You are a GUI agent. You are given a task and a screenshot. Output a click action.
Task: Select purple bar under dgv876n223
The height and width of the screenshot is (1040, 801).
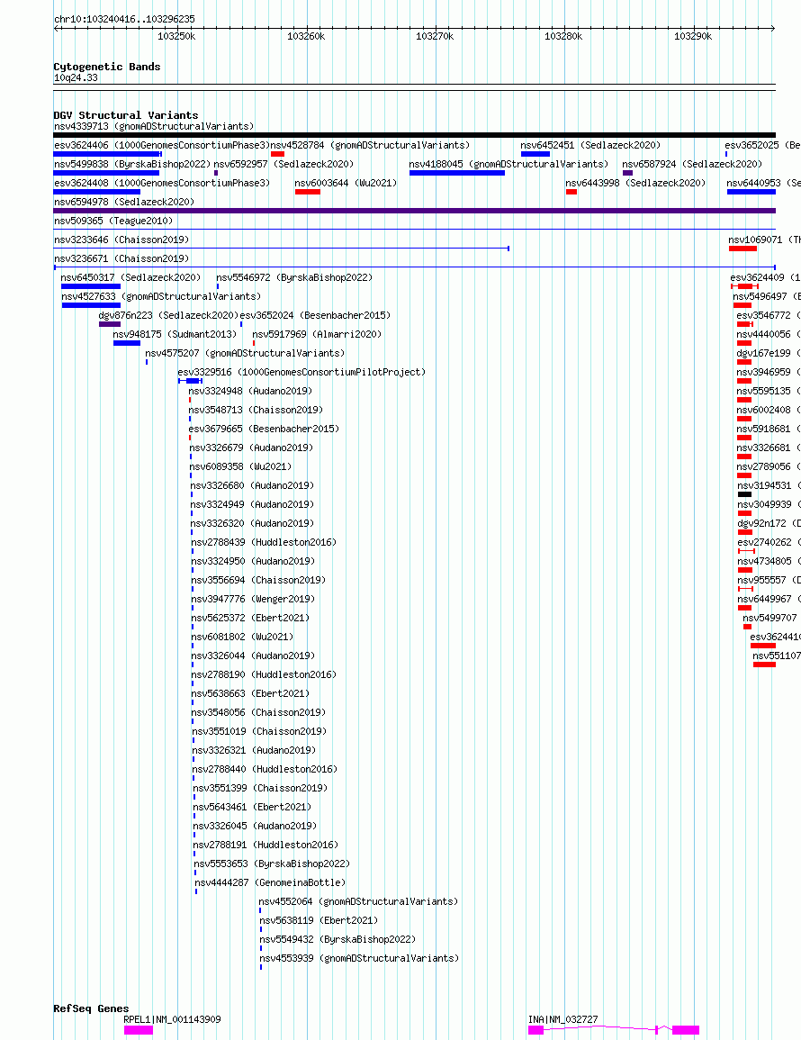coord(110,324)
